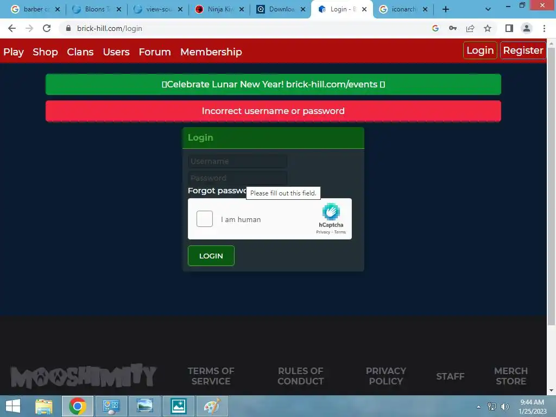Expand the tab search chevron
The width and height of the screenshot is (556, 417).
point(488,9)
